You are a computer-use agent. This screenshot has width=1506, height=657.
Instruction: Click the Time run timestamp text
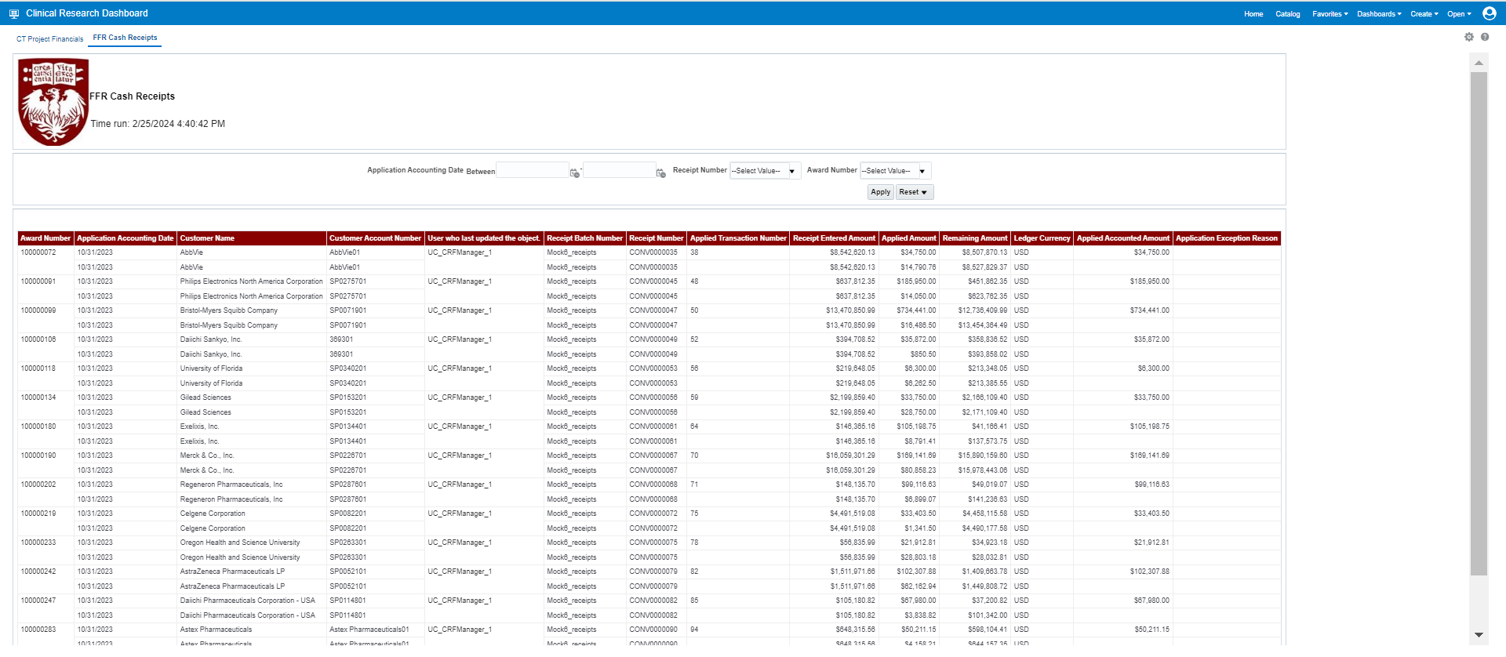pyautogui.click(x=158, y=124)
